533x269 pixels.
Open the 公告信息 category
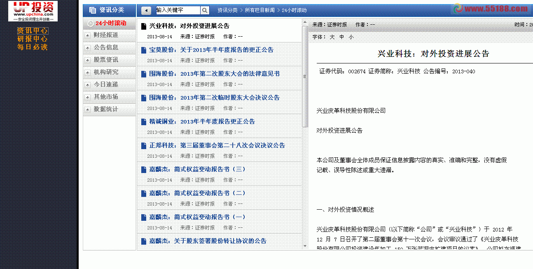pos(106,47)
